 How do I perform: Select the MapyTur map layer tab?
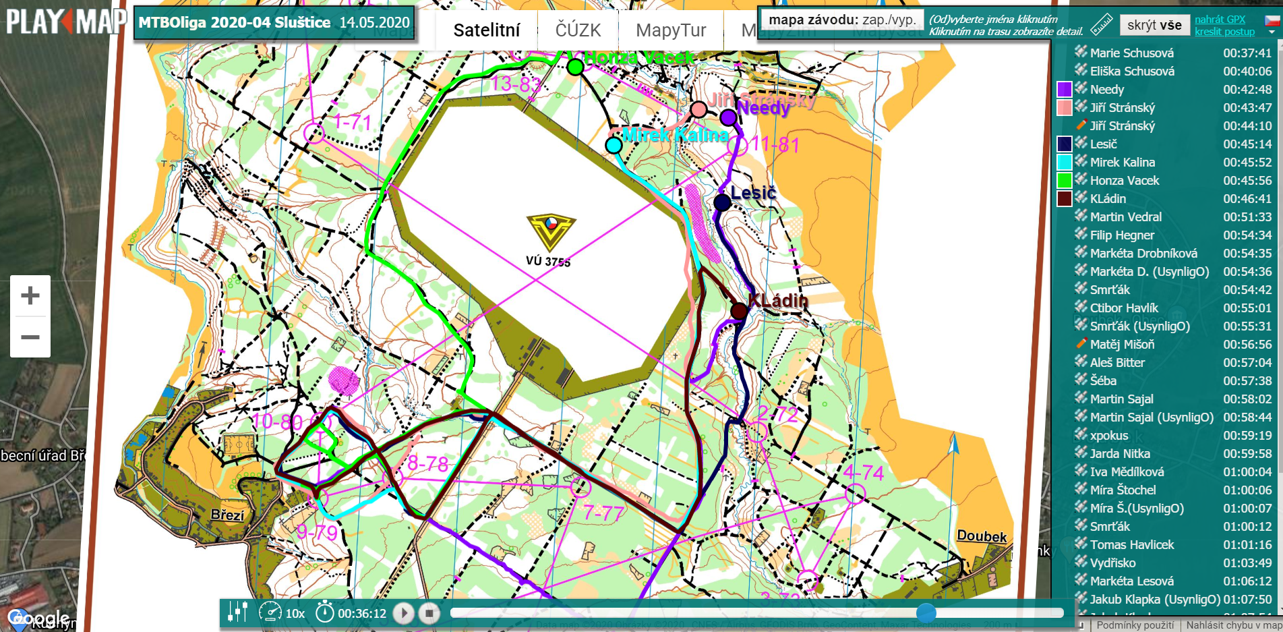click(670, 30)
